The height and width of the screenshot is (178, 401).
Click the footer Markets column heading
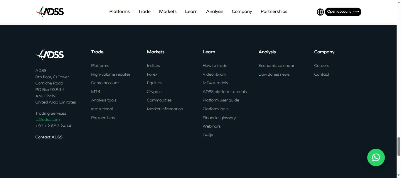(156, 52)
